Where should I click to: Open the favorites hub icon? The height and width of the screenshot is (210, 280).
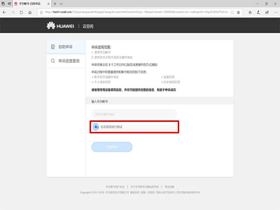pos(250,12)
